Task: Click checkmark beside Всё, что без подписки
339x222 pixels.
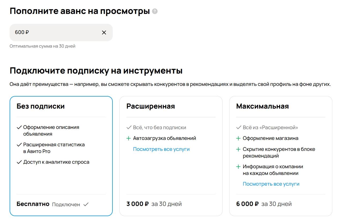Action: pos(129,128)
